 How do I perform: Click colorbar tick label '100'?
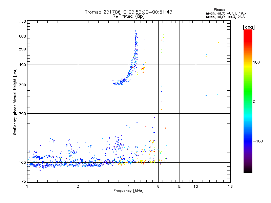[256, 62]
